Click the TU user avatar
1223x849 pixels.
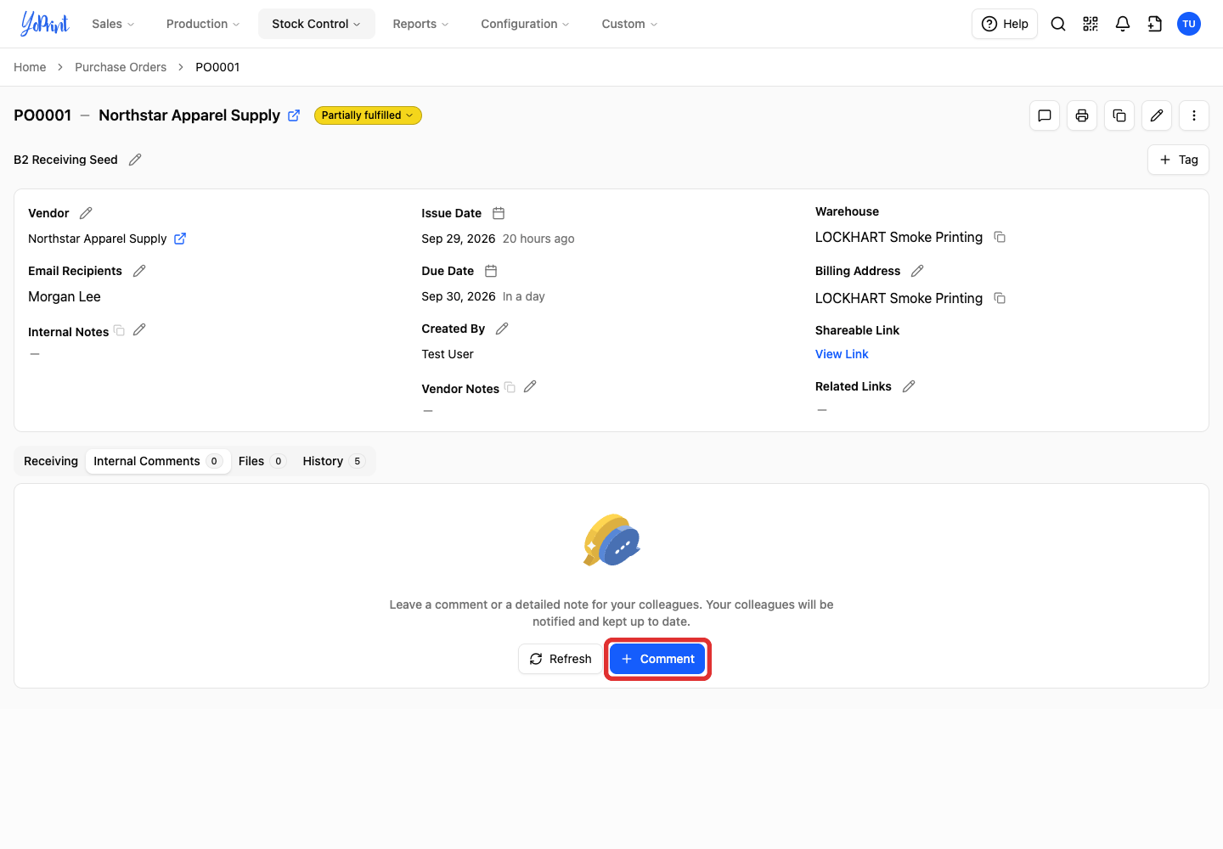pyautogui.click(x=1189, y=24)
